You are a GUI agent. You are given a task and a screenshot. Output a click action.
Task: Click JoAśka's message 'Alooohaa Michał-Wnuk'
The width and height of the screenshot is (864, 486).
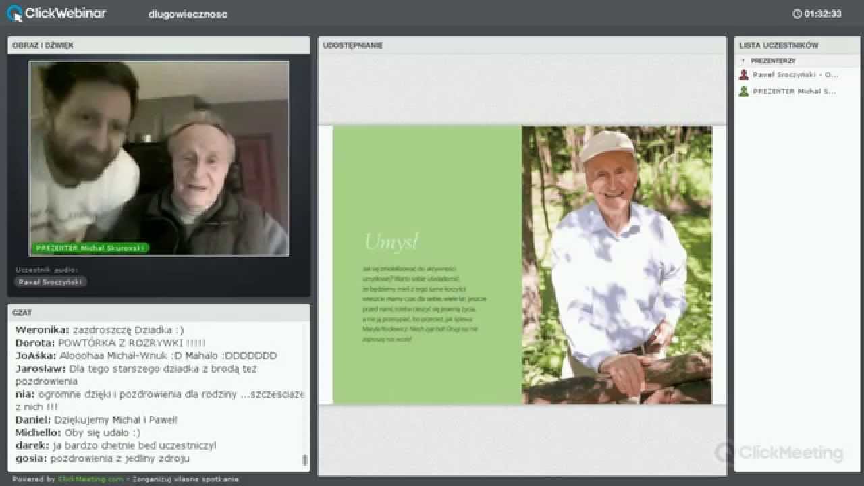coord(146,356)
